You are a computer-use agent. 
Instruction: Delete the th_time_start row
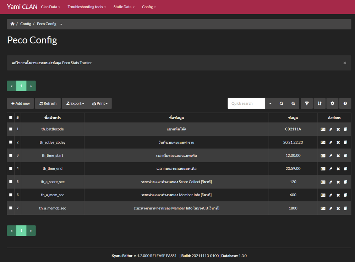point(338,155)
